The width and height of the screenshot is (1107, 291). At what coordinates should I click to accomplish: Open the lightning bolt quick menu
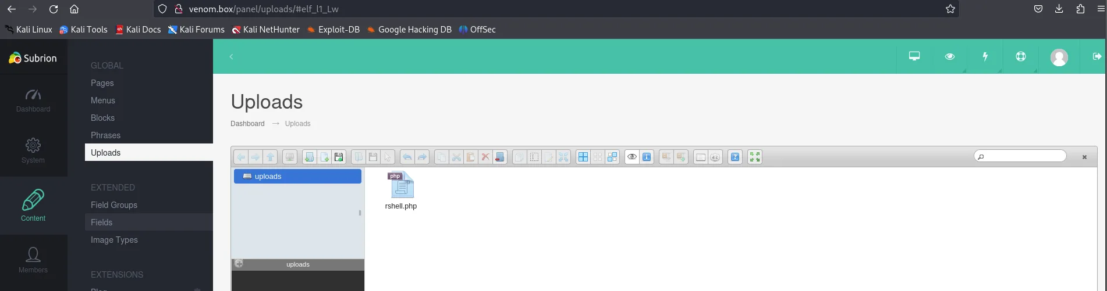click(985, 56)
